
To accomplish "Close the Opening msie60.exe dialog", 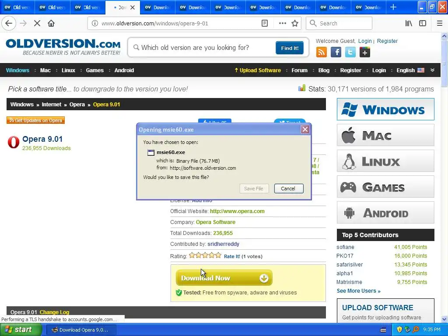I will (x=305, y=129).
